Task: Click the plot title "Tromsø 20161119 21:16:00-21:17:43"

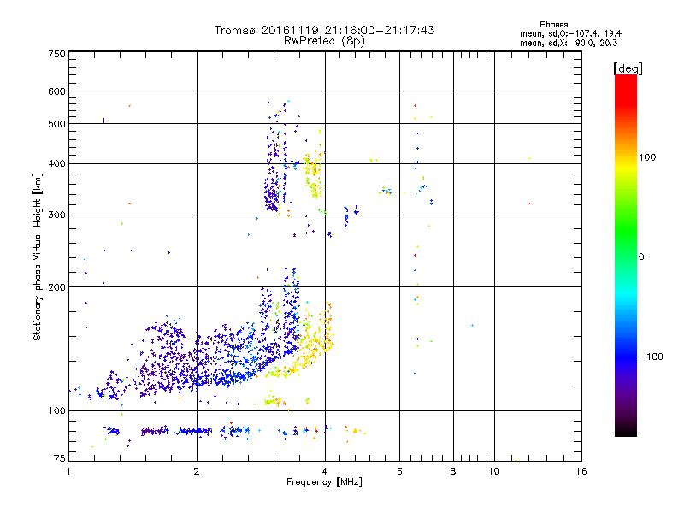Action: 324,30
